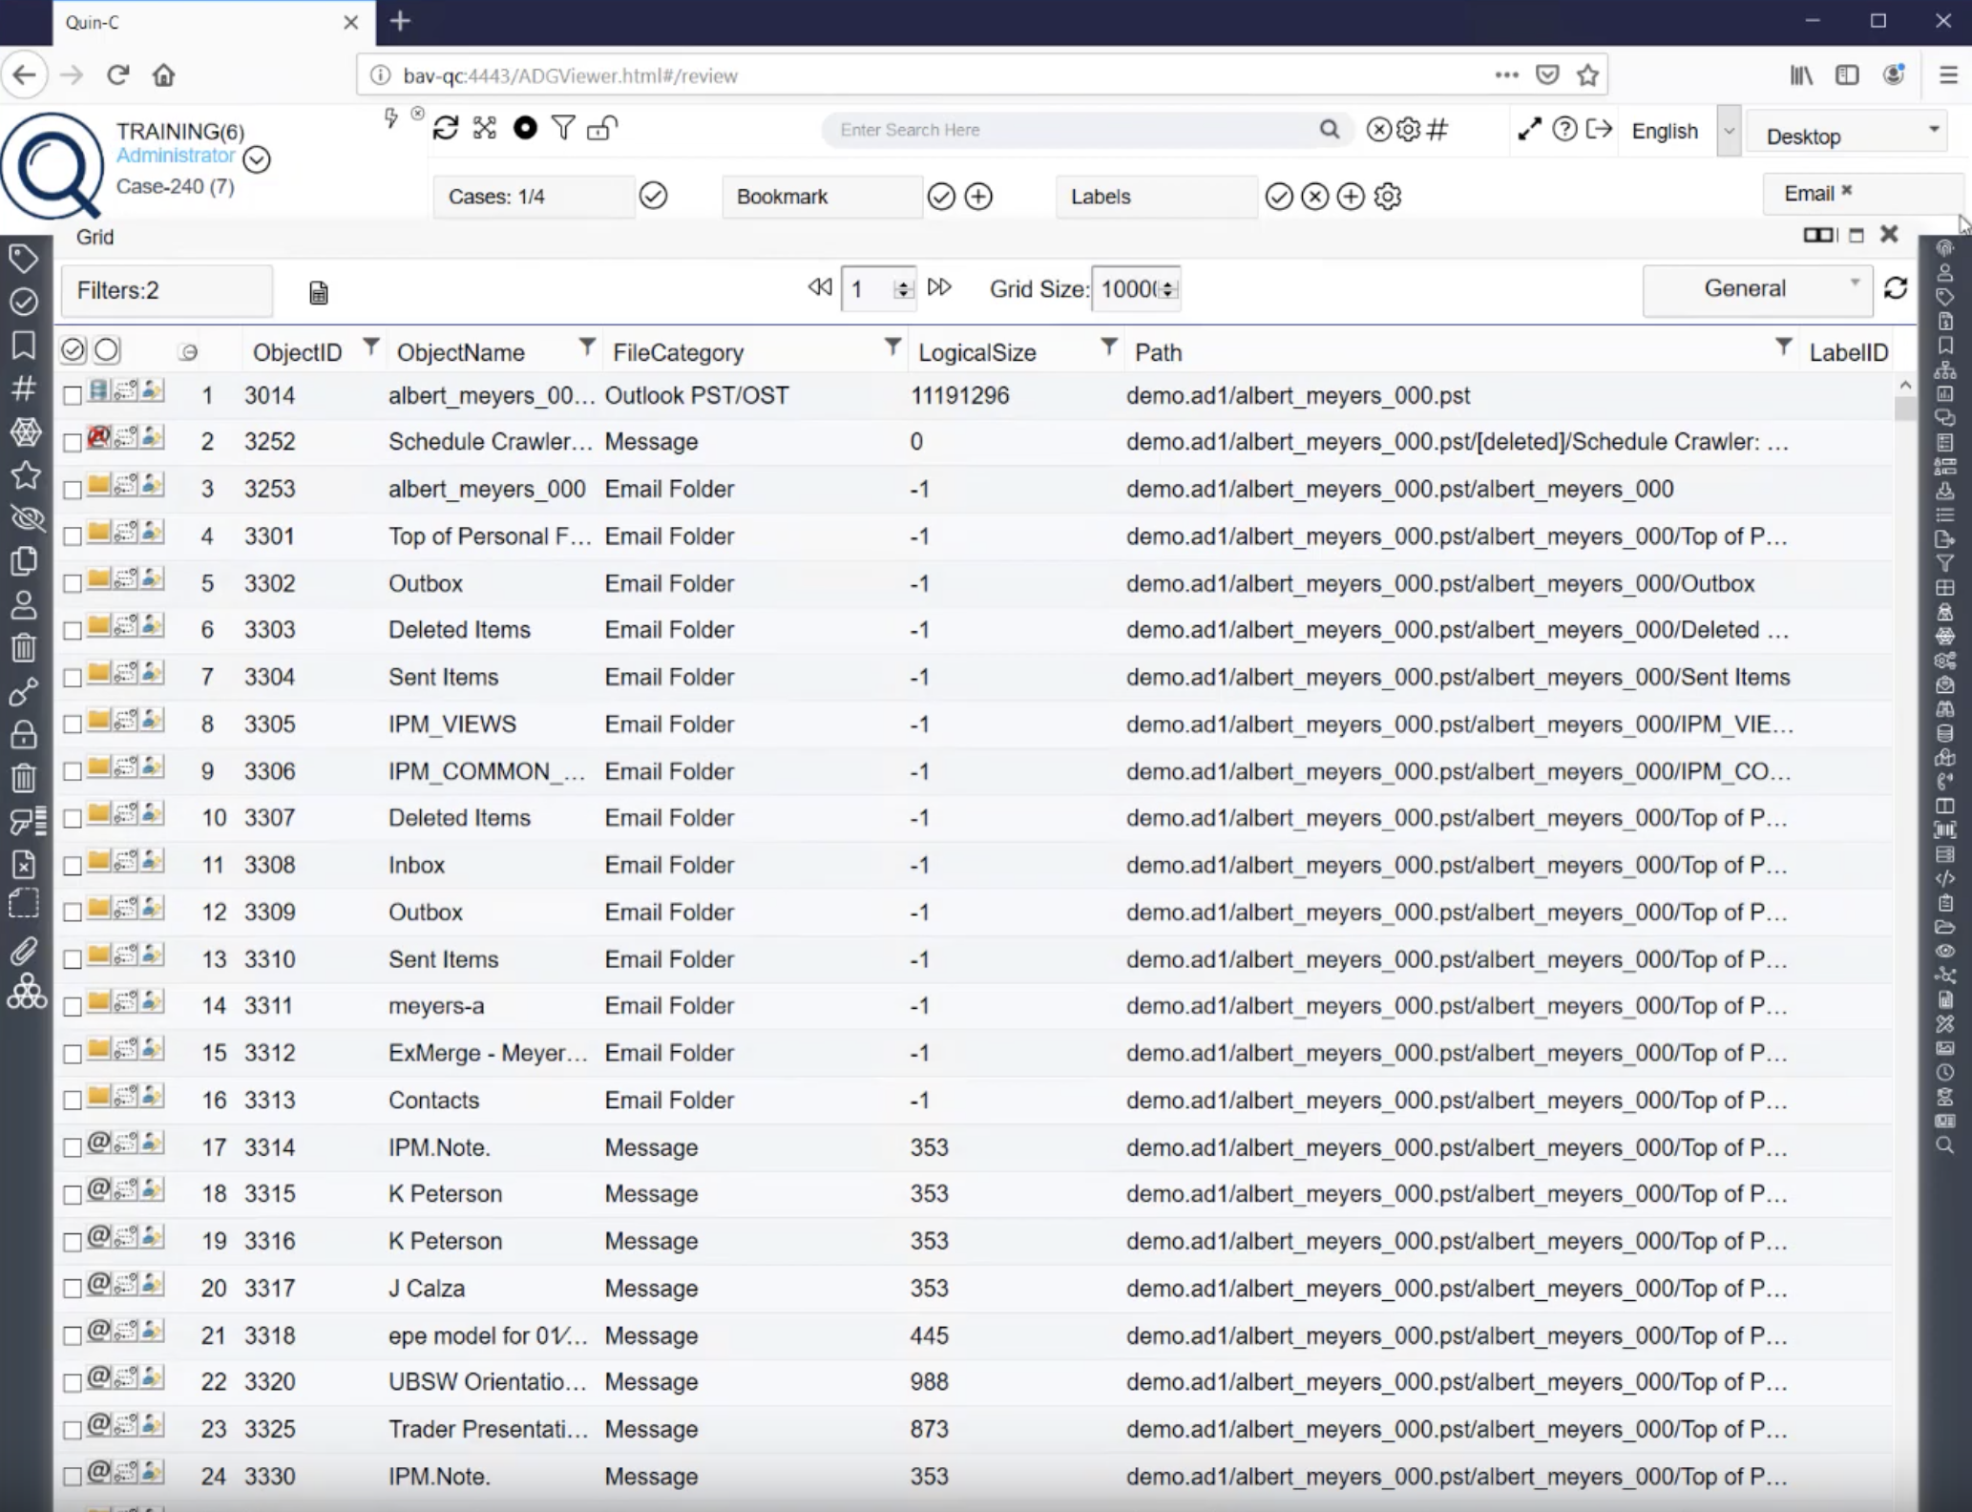Click the browser address bar URL
The image size is (1972, 1512).
[x=570, y=75]
